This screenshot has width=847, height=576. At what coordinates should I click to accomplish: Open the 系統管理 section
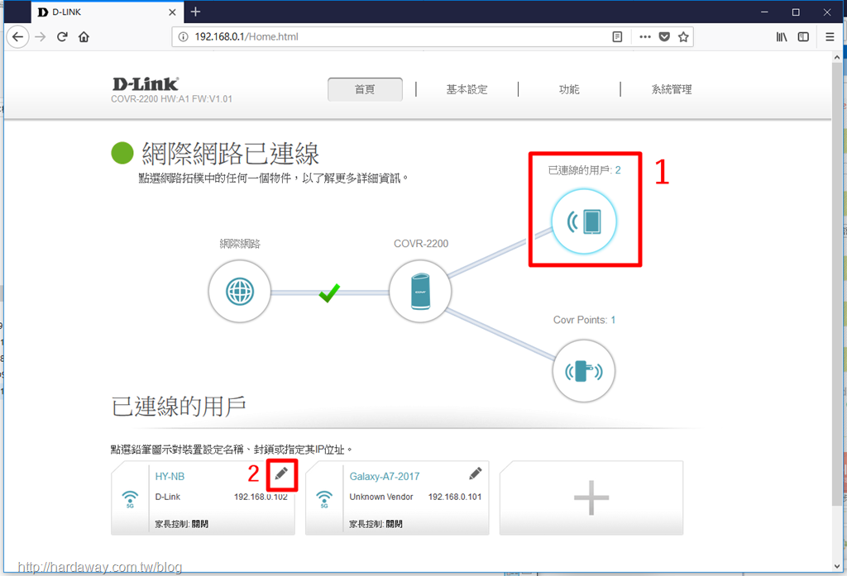[x=672, y=89]
